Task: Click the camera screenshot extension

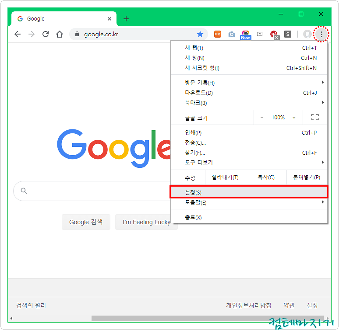Action: 232,34
